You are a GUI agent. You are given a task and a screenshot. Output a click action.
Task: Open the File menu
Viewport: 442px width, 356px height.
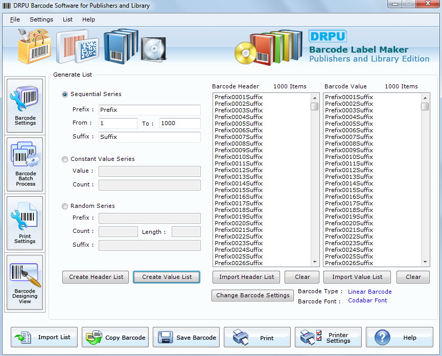coord(15,19)
